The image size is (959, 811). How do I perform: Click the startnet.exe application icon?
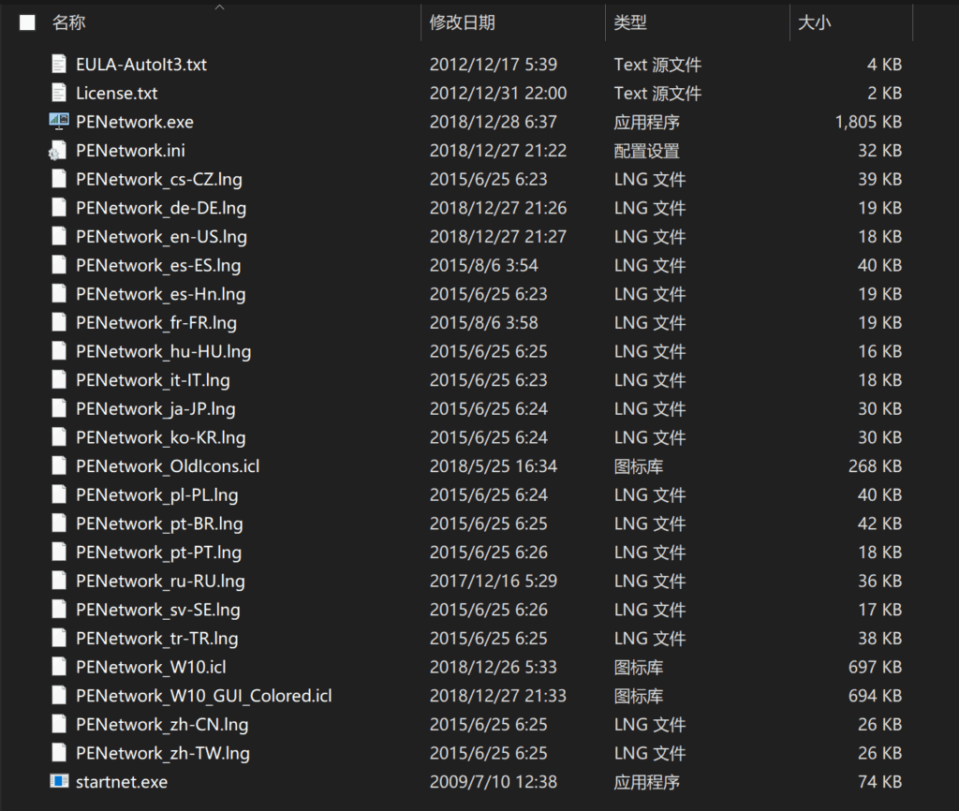point(59,782)
